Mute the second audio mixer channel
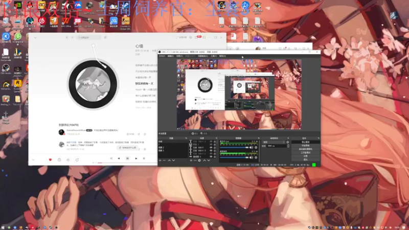The width and height of the screenshot is (409, 230). point(251,157)
